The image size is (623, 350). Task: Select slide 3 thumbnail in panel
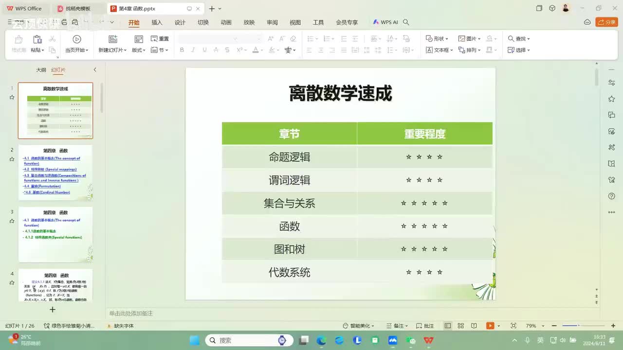pos(55,234)
